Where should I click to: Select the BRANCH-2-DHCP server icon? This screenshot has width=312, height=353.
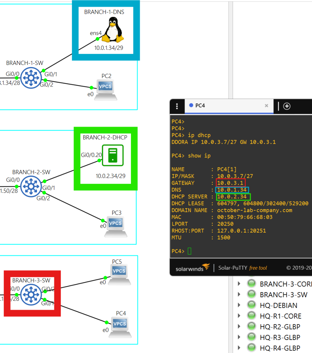click(x=112, y=155)
